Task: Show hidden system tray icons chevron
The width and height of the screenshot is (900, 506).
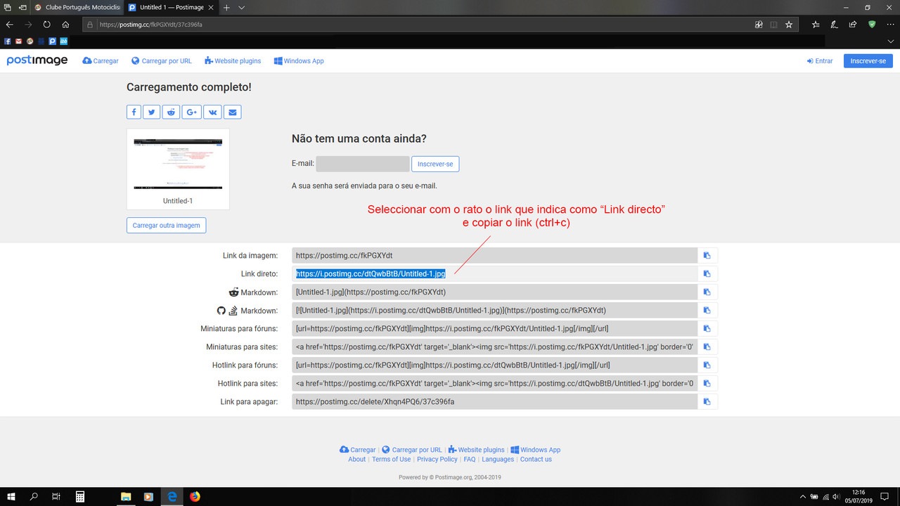Action: tap(803, 496)
